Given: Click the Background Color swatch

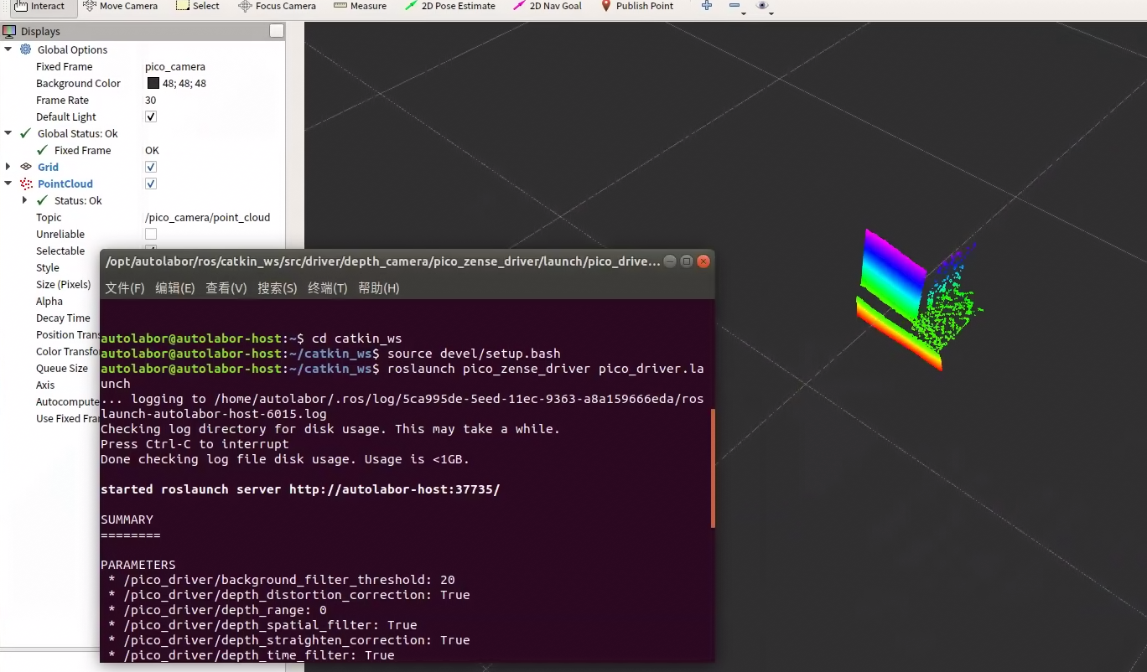Looking at the screenshot, I should (153, 83).
